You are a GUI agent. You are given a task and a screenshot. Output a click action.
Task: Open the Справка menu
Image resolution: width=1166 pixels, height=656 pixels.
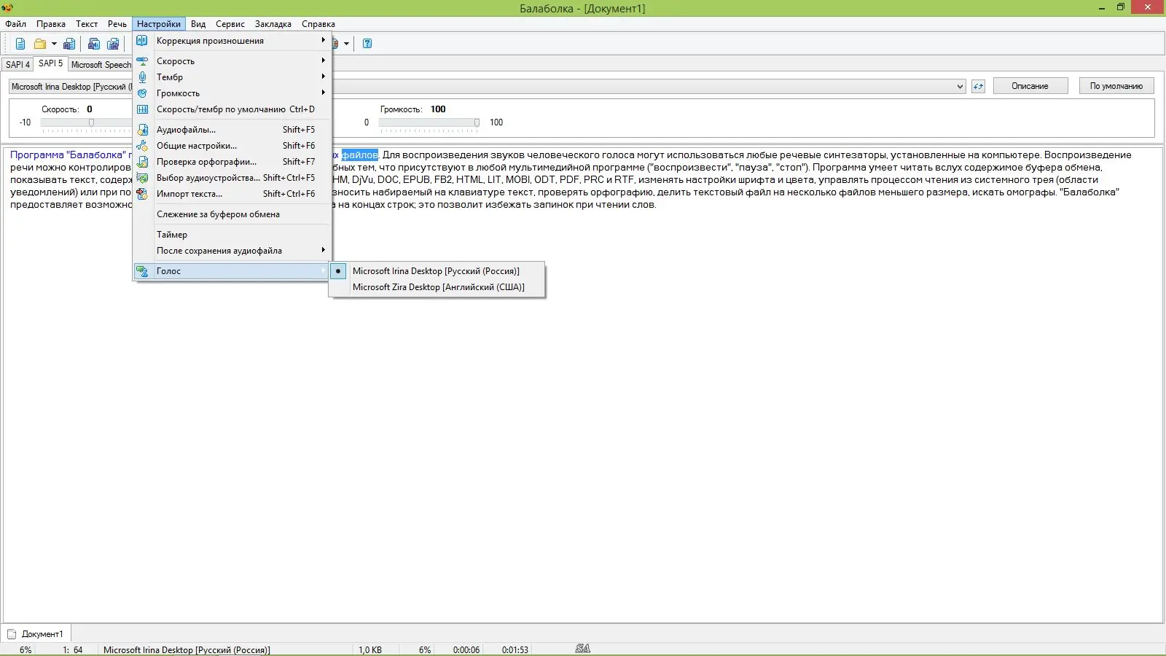[318, 24]
